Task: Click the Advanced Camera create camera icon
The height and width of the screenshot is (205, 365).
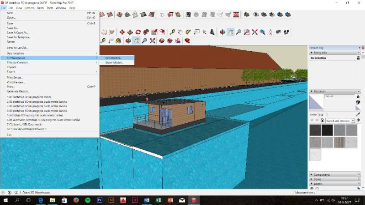Action: (x=188, y=15)
